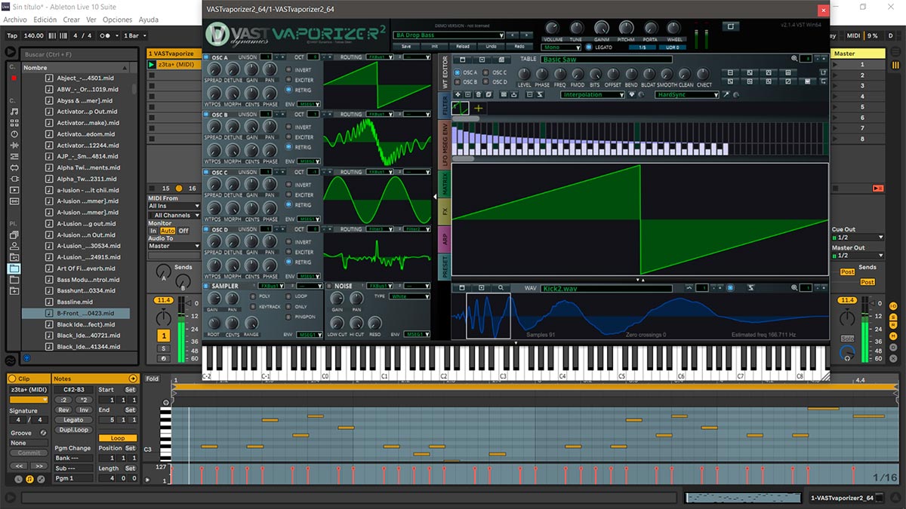Viewport: 906px width, 509px height.
Task: Open the User Library place
Action: coord(14,245)
